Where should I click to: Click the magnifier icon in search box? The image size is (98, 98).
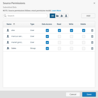pyautogui.click(x=5, y=16)
